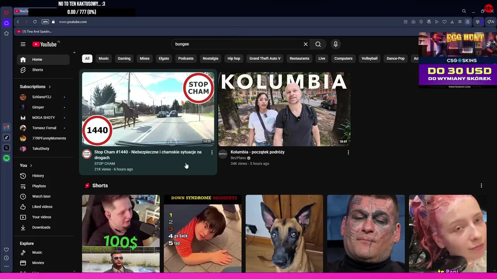Viewport: 497px width, 279px height.
Task: Open Downloads in the YouTube sidebar
Action: (x=43, y=227)
